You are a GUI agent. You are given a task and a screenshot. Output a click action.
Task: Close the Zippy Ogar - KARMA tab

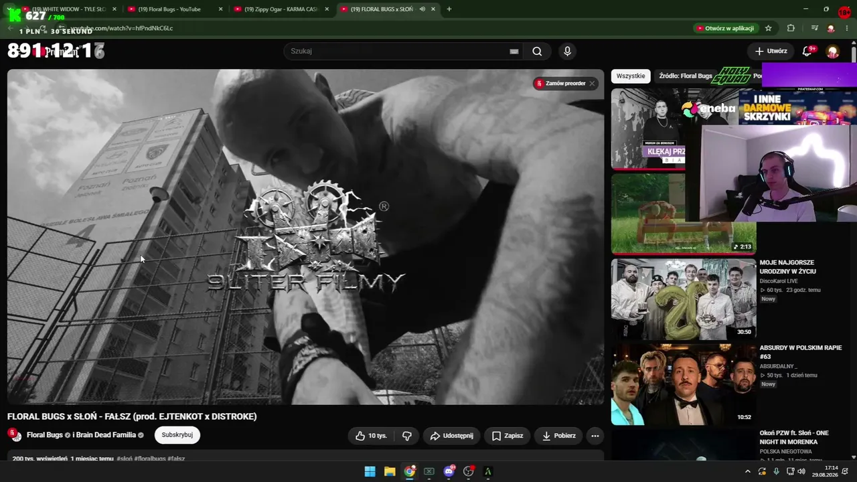click(x=327, y=9)
